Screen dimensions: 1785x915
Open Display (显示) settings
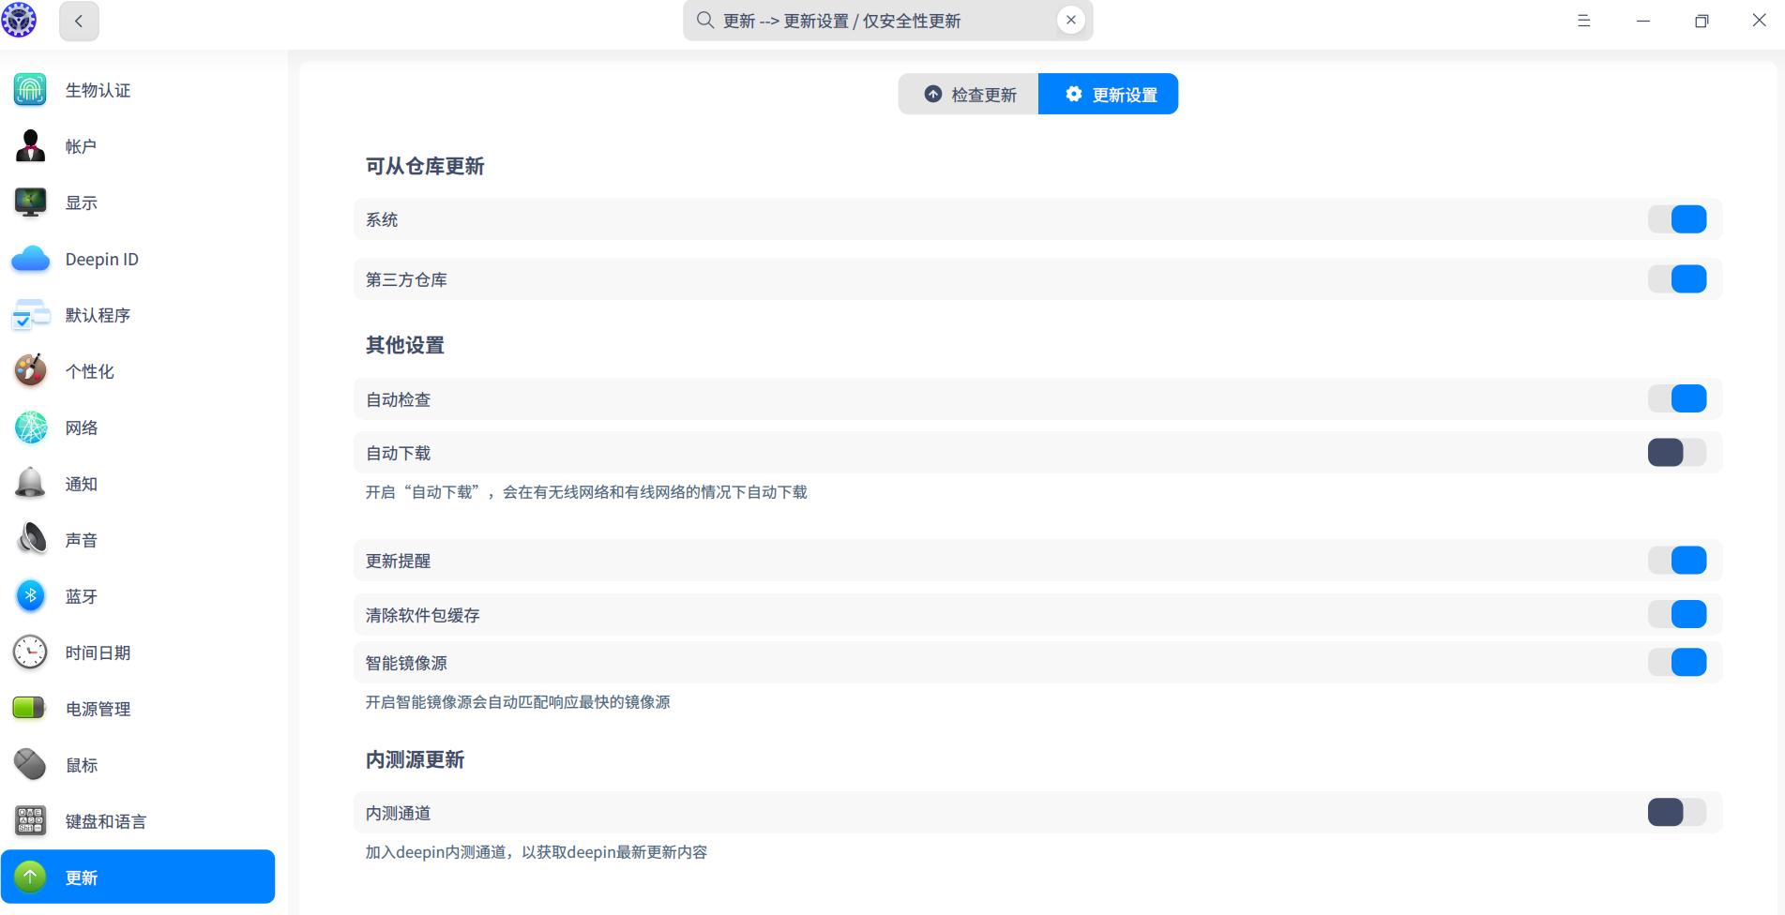[82, 202]
